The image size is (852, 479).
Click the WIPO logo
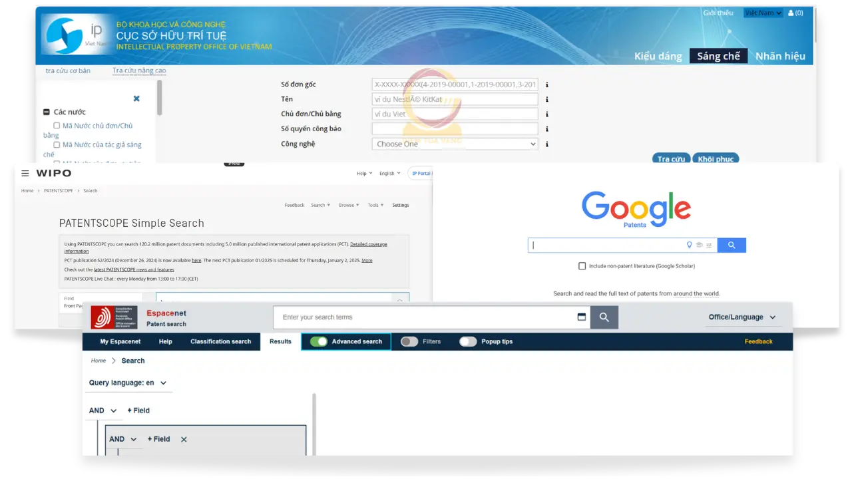point(53,173)
